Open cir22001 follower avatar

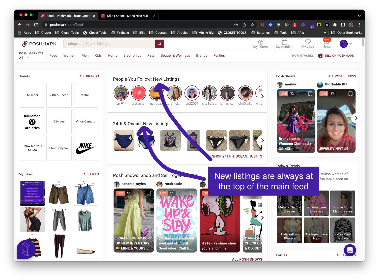192,93
